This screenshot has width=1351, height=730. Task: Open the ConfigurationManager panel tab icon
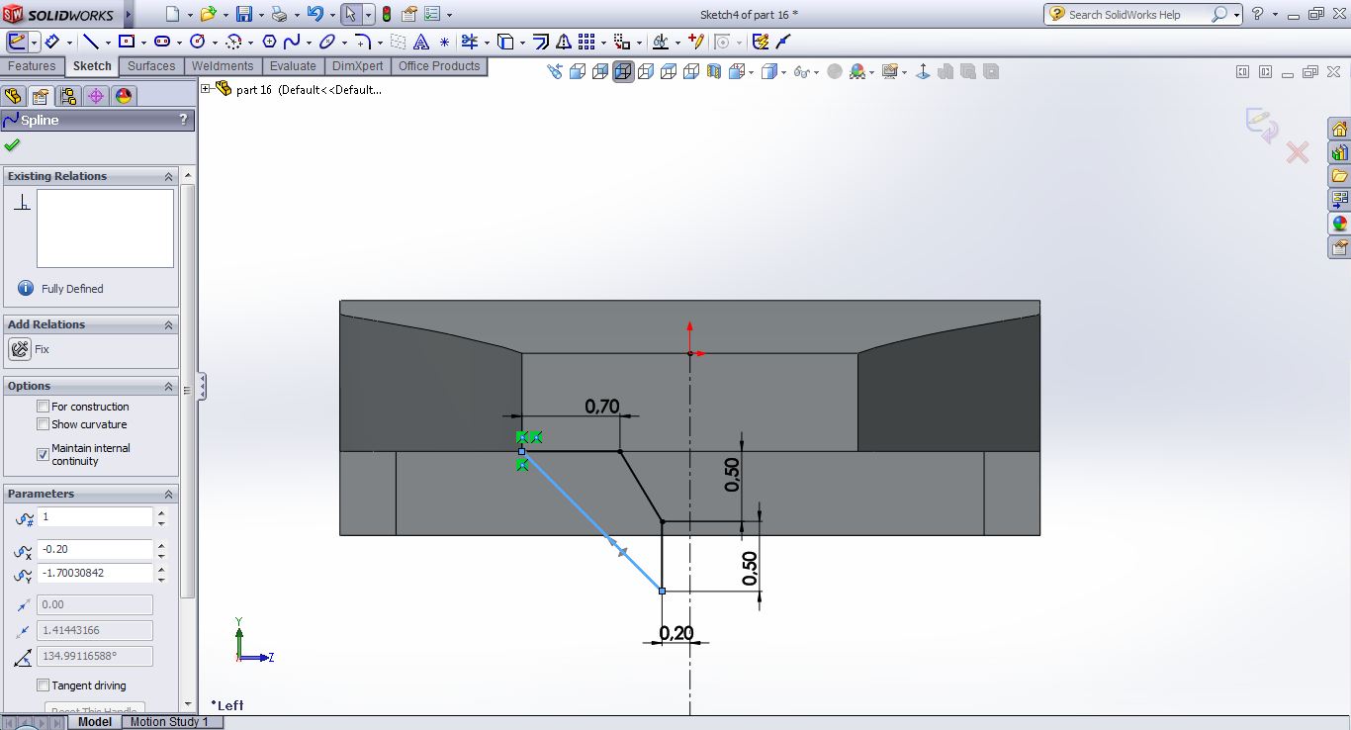tap(67, 96)
